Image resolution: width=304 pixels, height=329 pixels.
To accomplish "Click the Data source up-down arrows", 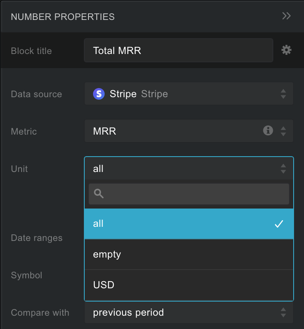I will point(283,94).
